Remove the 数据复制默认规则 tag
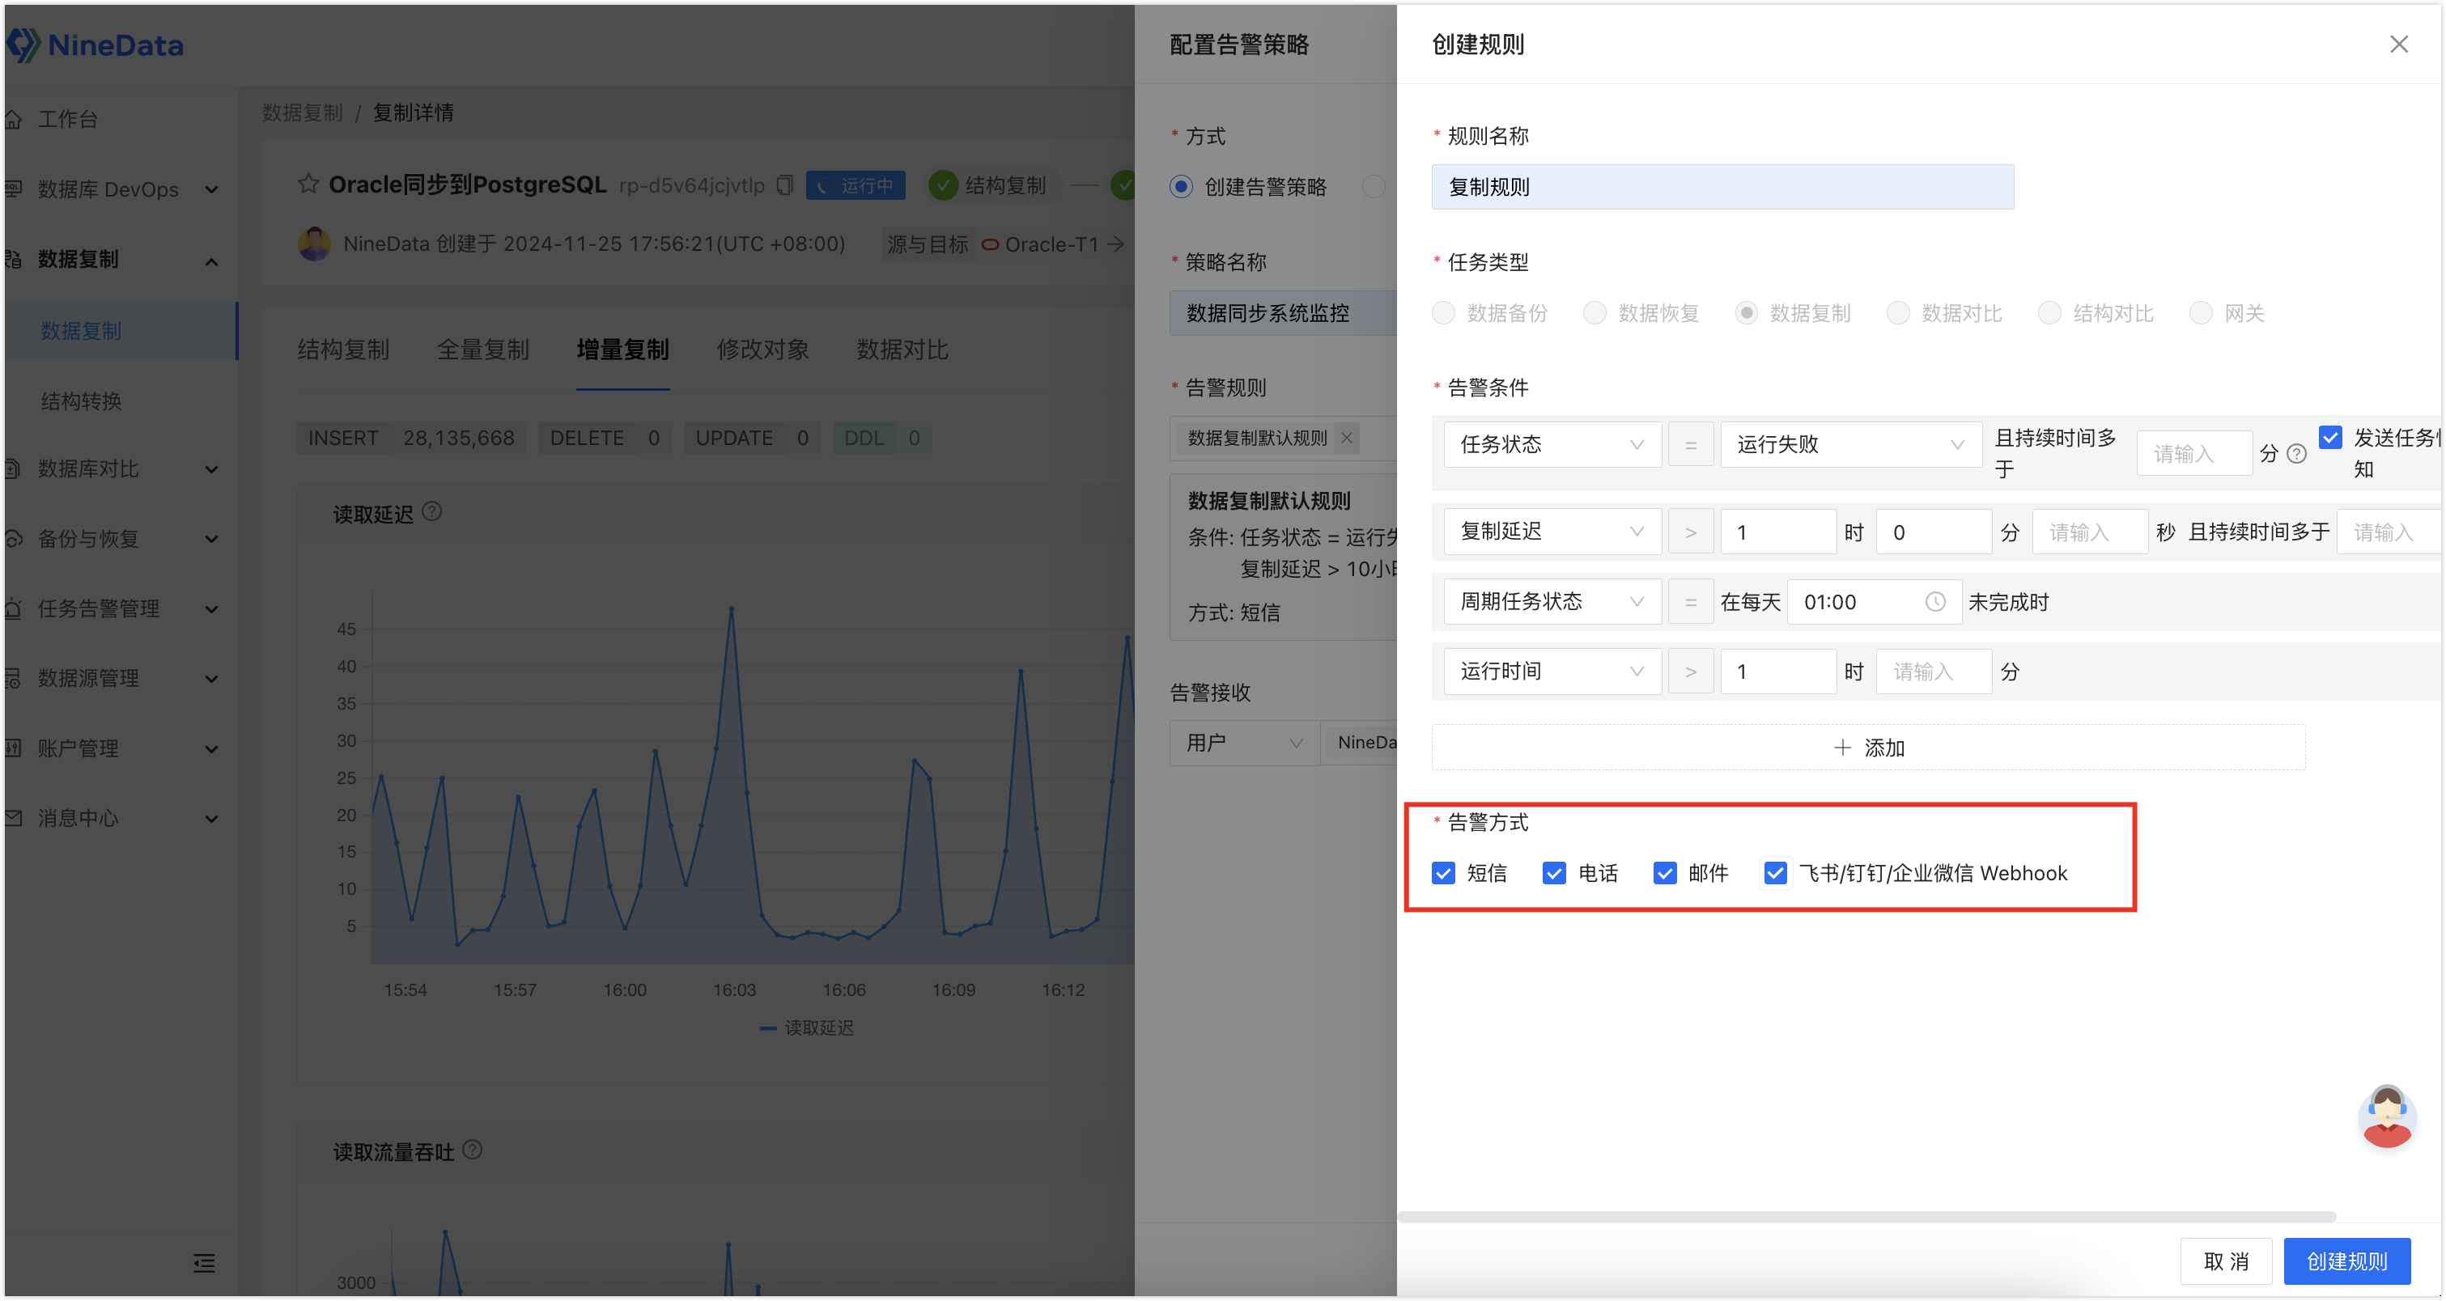This screenshot has width=2446, height=1301. [x=1347, y=438]
